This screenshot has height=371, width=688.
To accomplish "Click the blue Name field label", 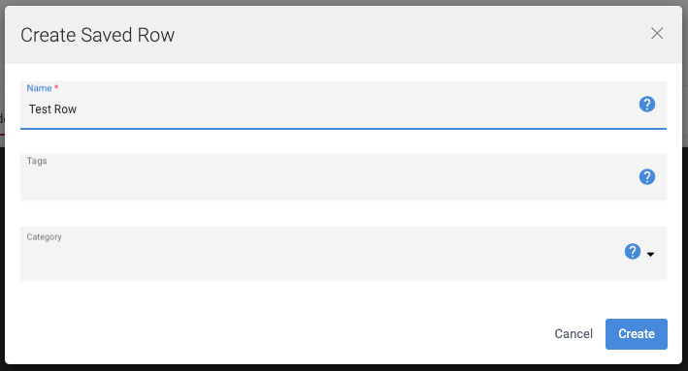I will tap(39, 88).
